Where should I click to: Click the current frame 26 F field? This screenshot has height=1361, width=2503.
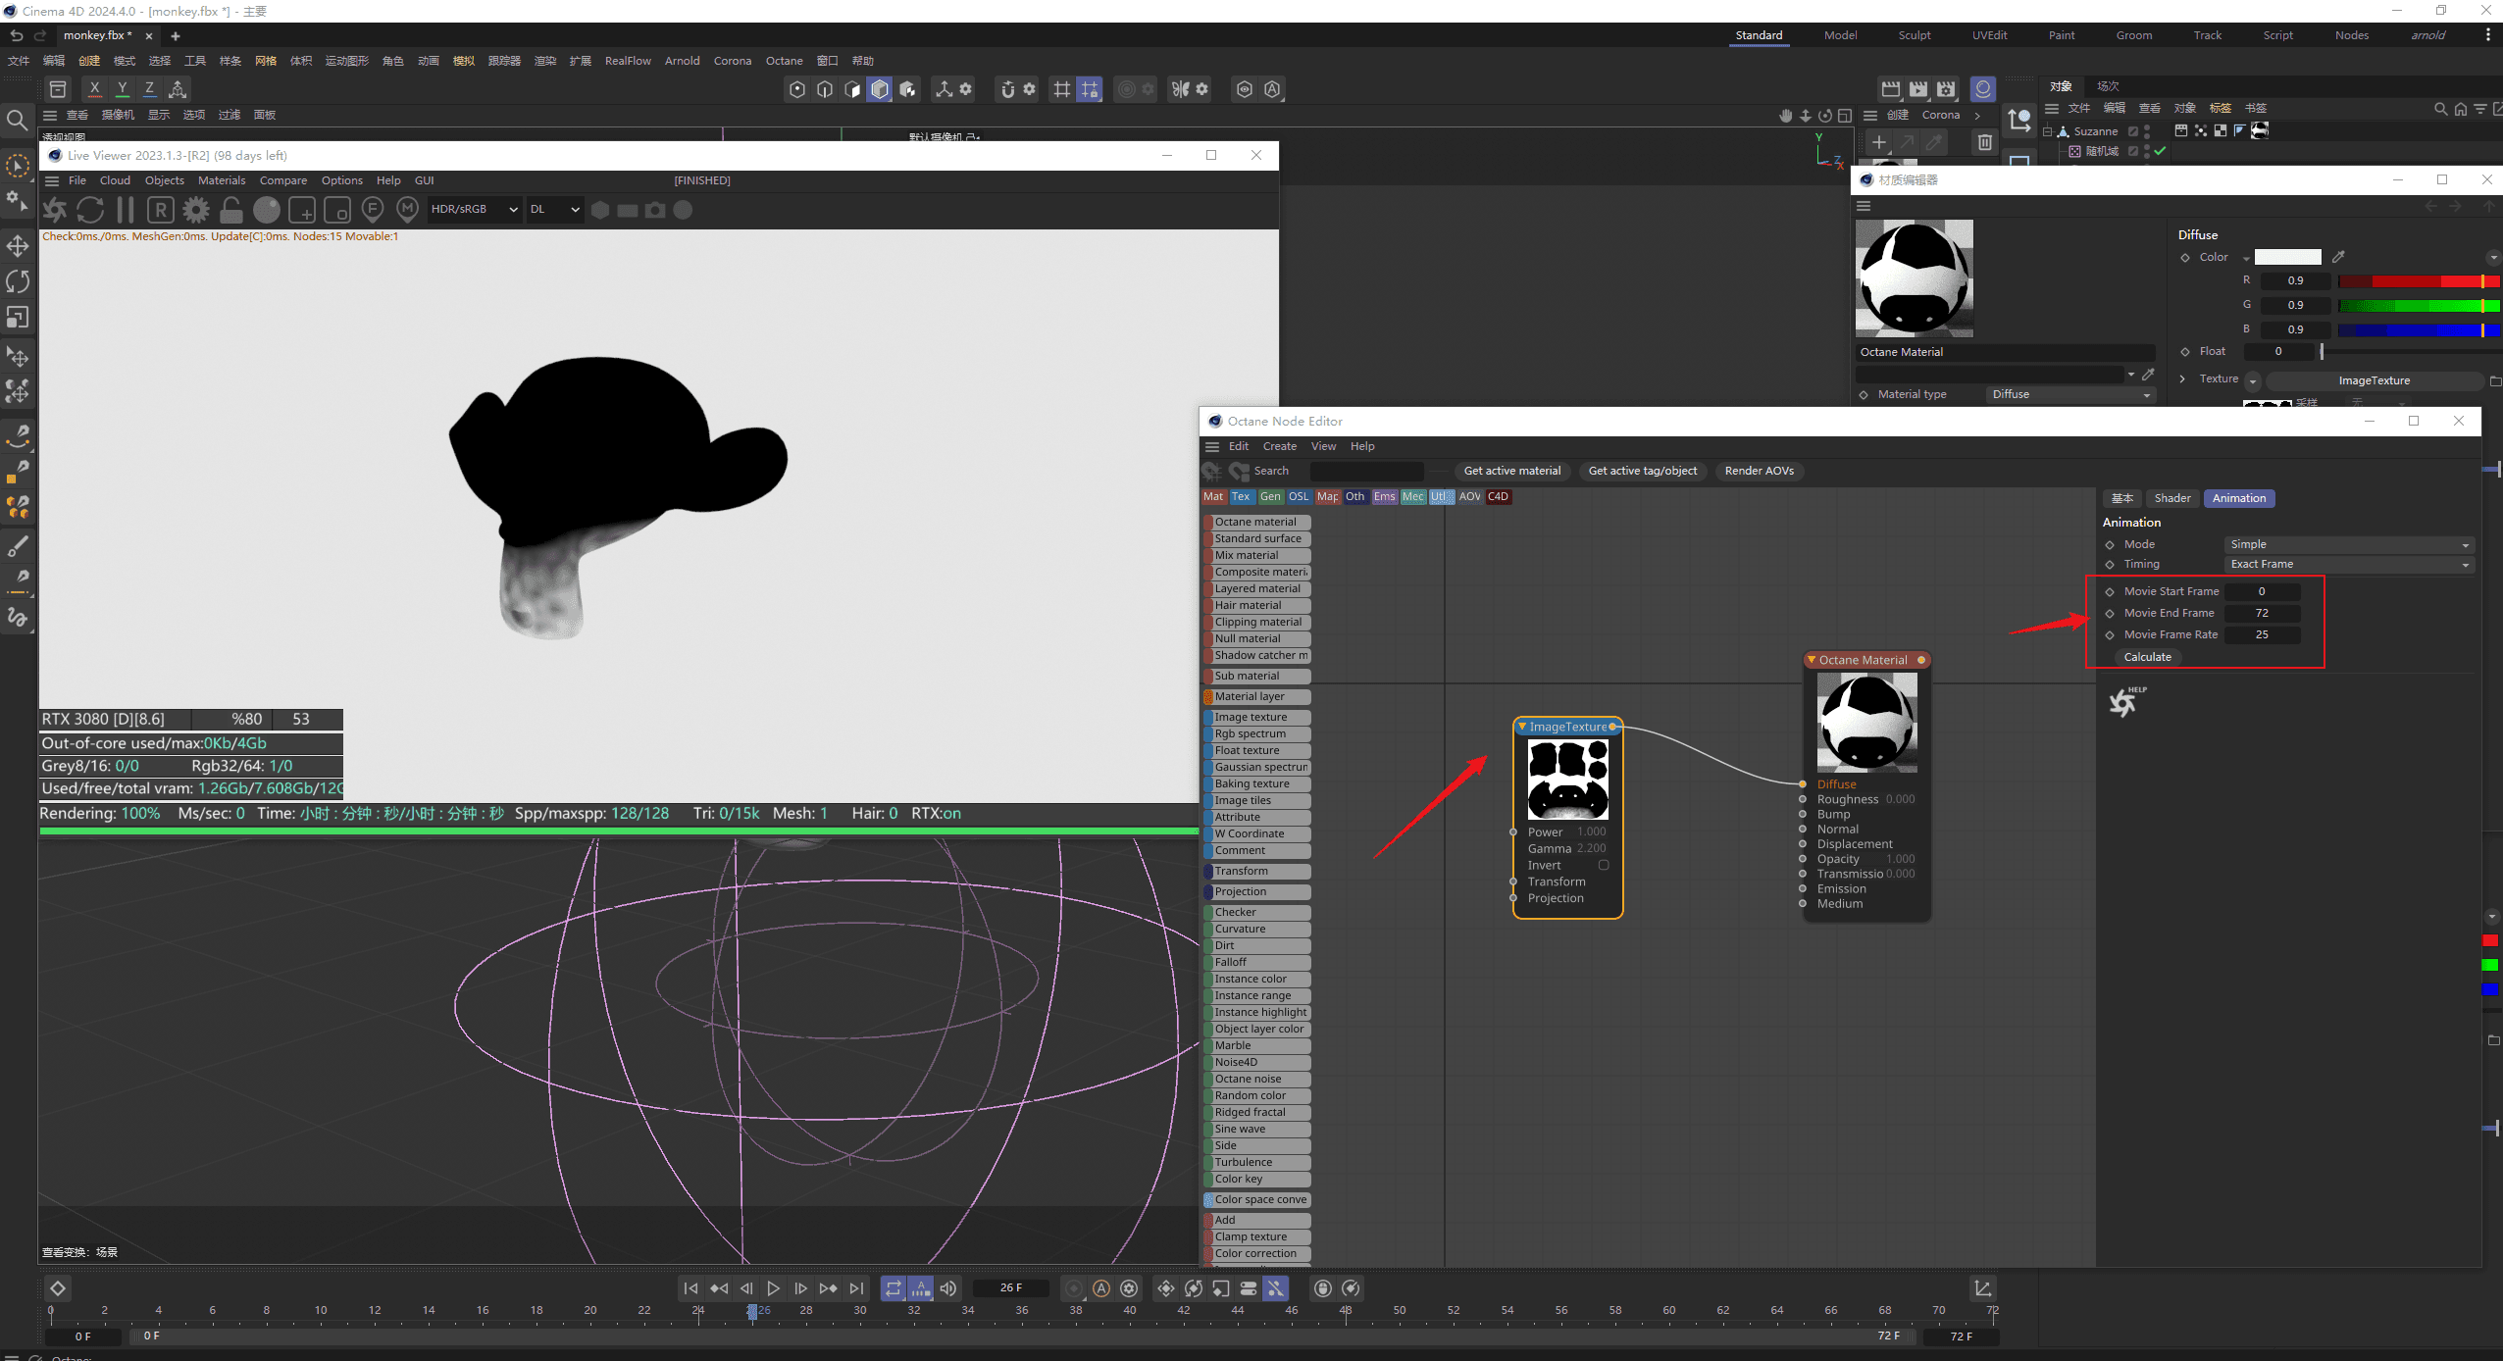pos(1011,1288)
